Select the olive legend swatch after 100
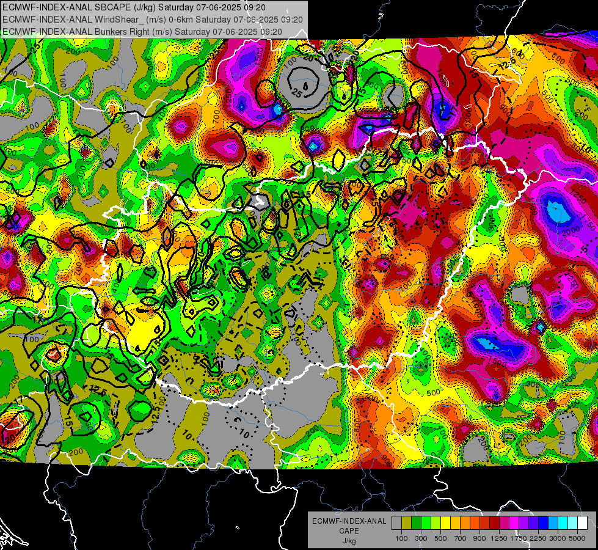The image size is (598, 550). pos(406,523)
